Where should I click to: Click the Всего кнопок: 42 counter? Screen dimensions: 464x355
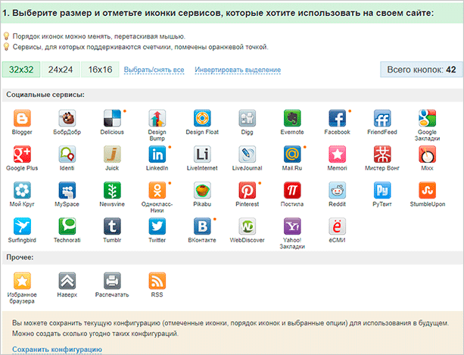pyautogui.click(x=422, y=70)
